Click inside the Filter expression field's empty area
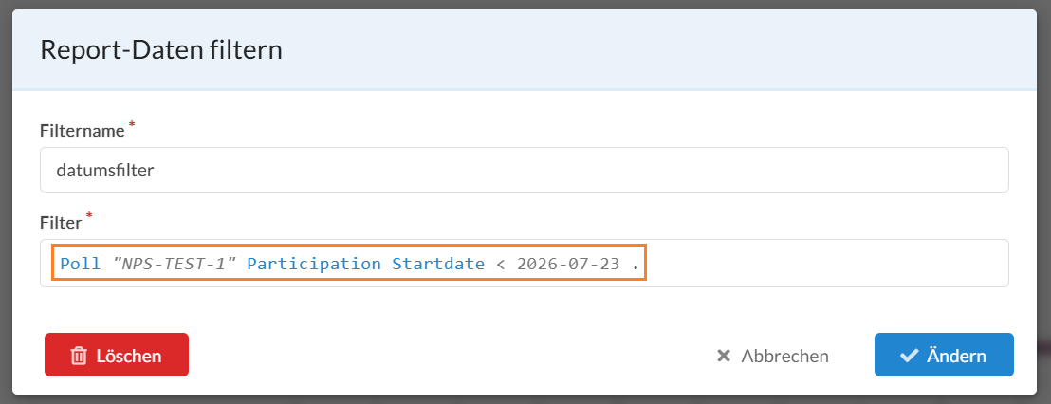Screen dimensions: 1051x404 827,264
